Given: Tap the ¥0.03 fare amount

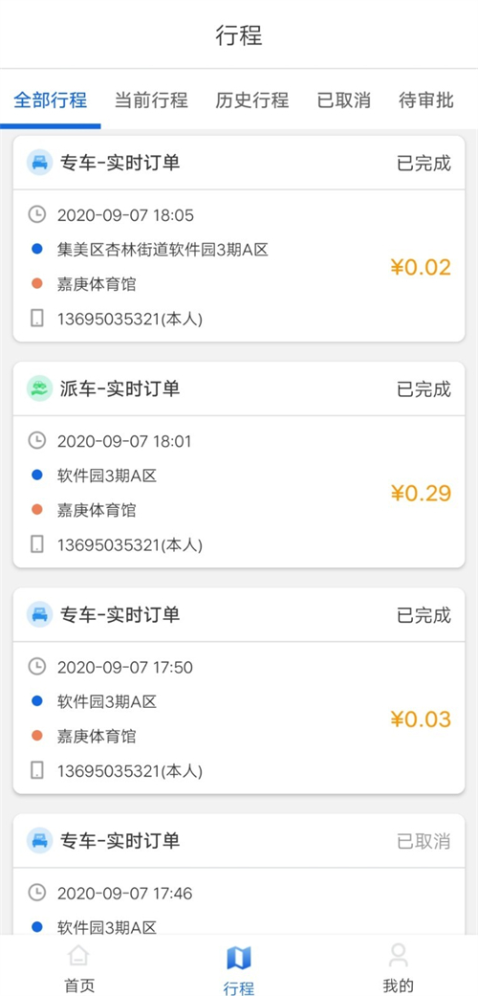Looking at the screenshot, I should pyautogui.click(x=421, y=719).
